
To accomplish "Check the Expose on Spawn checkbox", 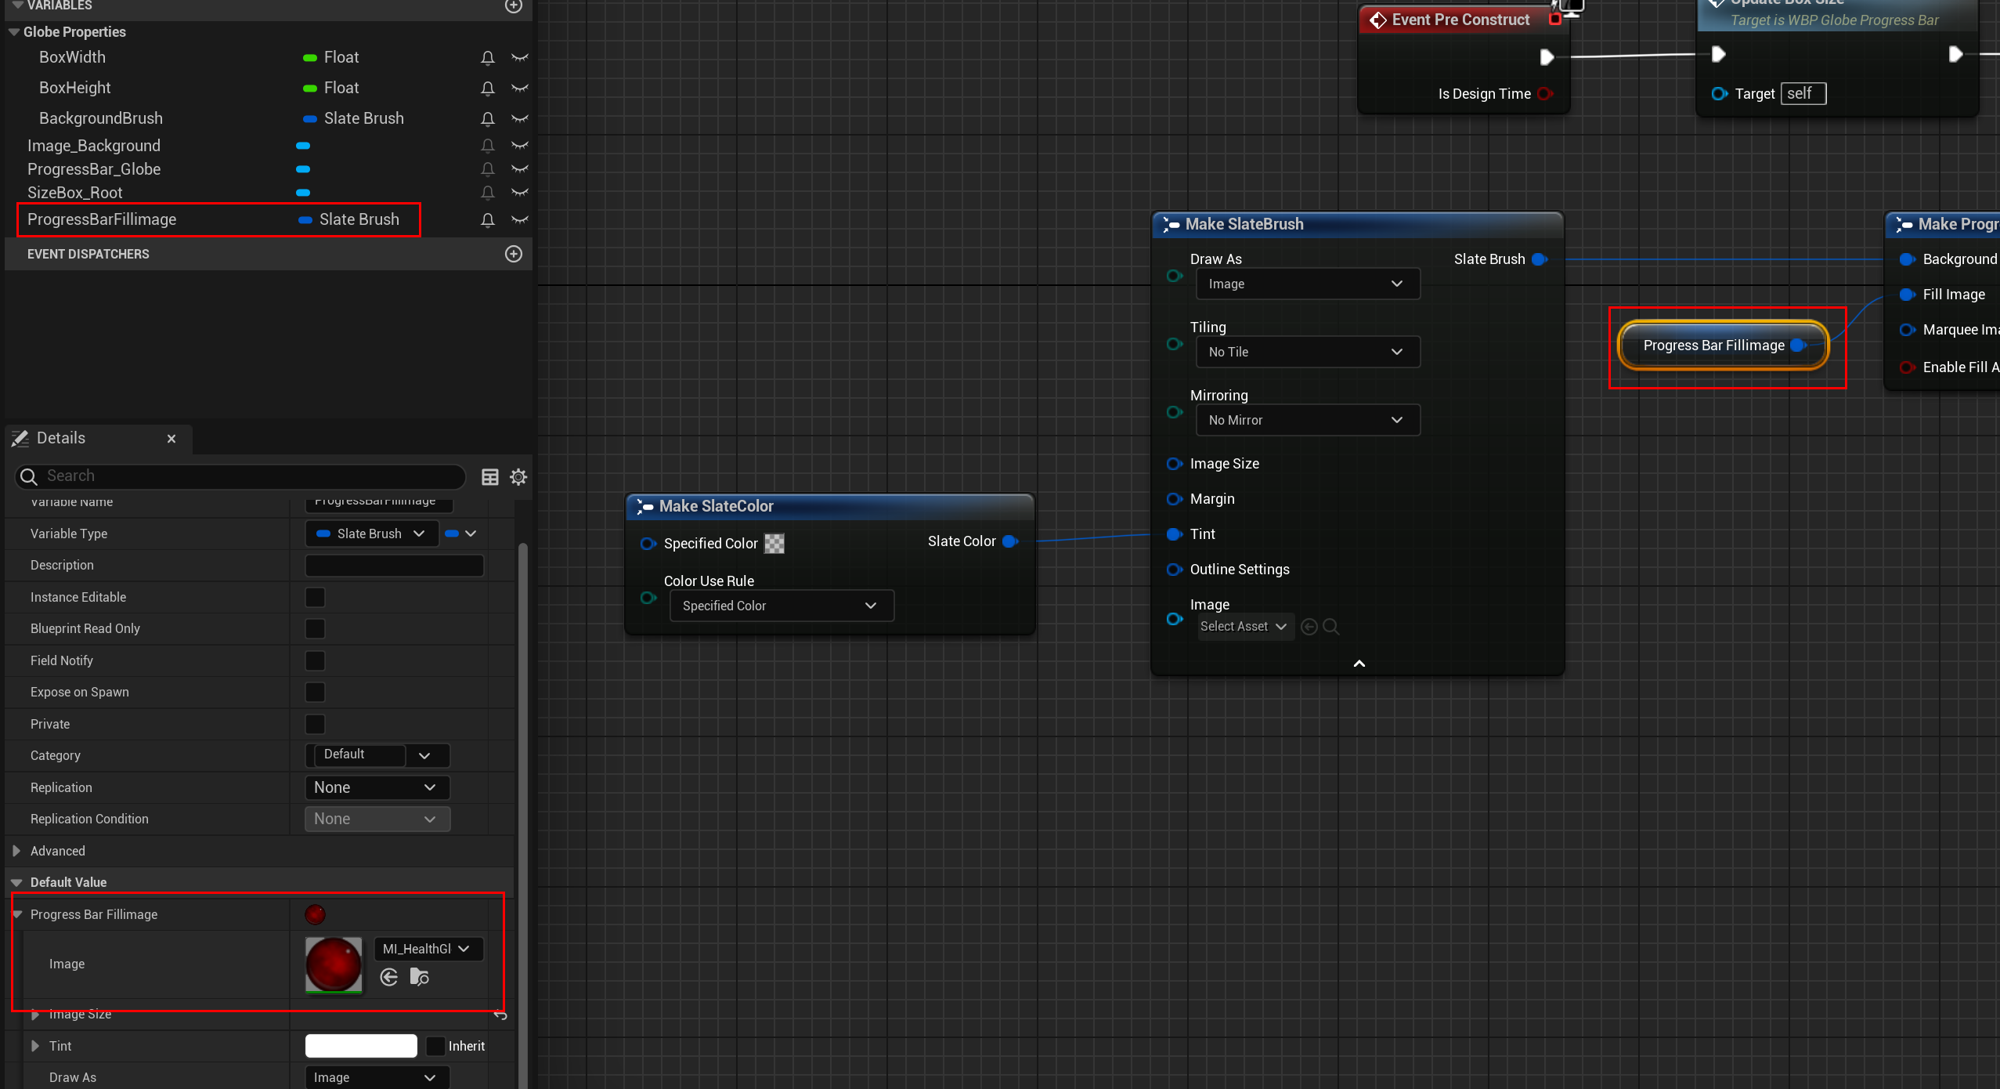I will tap(315, 692).
